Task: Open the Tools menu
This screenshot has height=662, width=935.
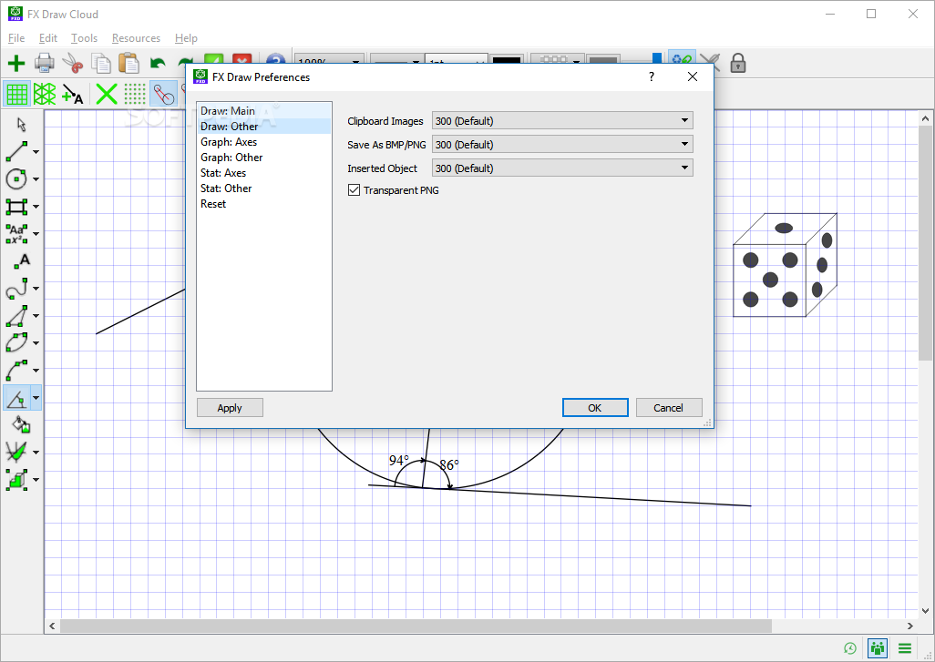Action: [84, 38]
